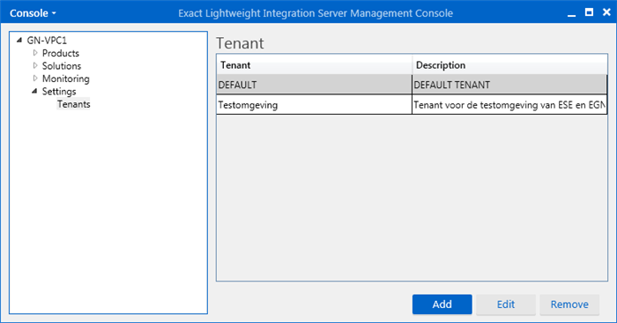617x323 pixels.
Task: Expand the Monitoring tree node arrow
Action: click(x=35, y=79)
